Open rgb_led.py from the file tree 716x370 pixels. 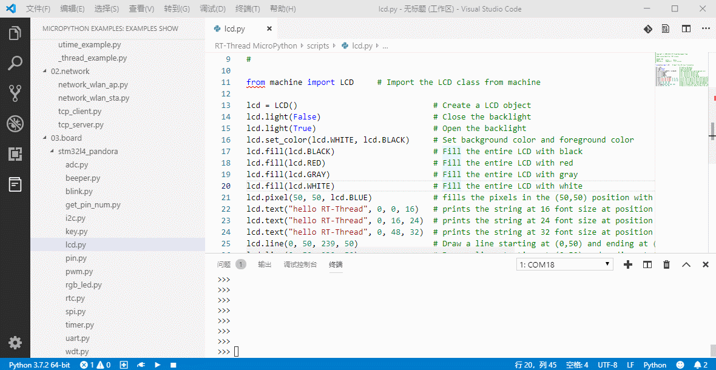pos(83,285)
